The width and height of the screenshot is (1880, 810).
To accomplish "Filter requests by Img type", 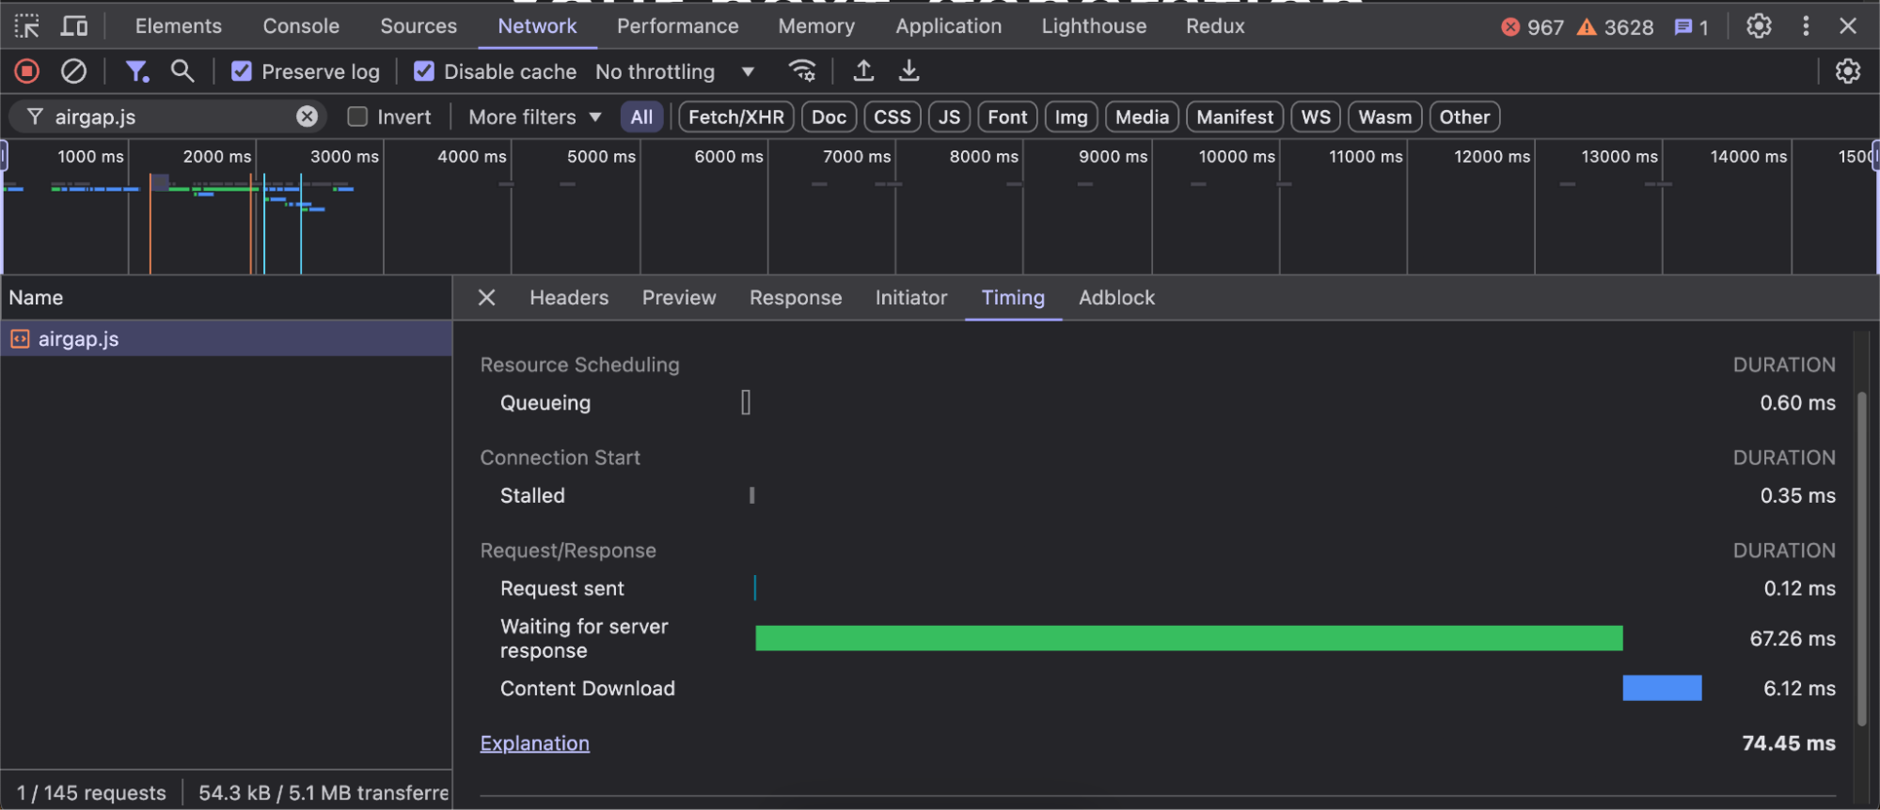I will [1071, 117].
